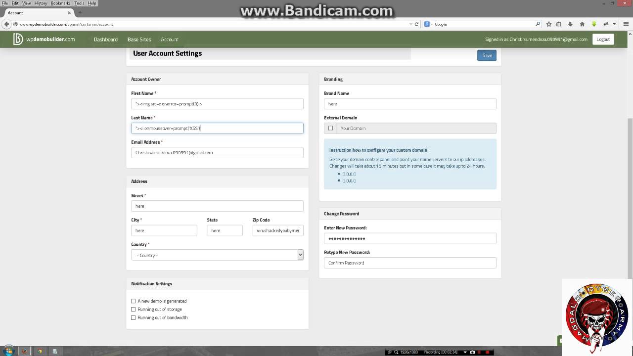Open the Windows Start button
The image size is (633, 356).
8,351
